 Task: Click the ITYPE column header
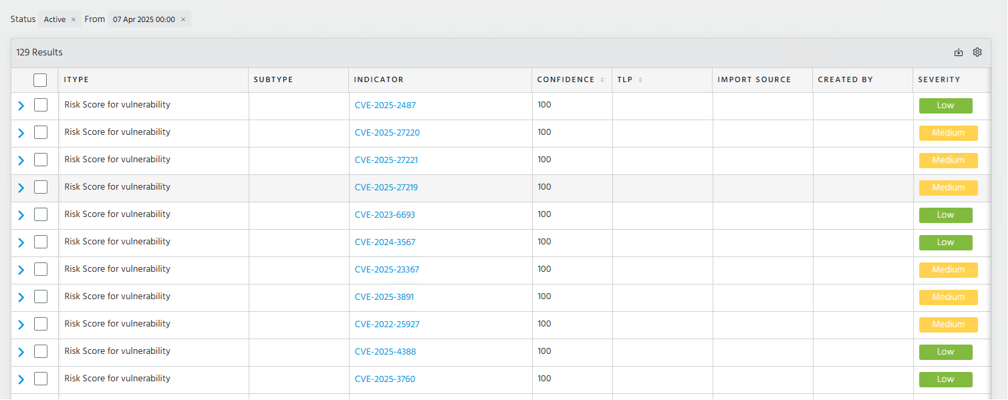(76, 80)
